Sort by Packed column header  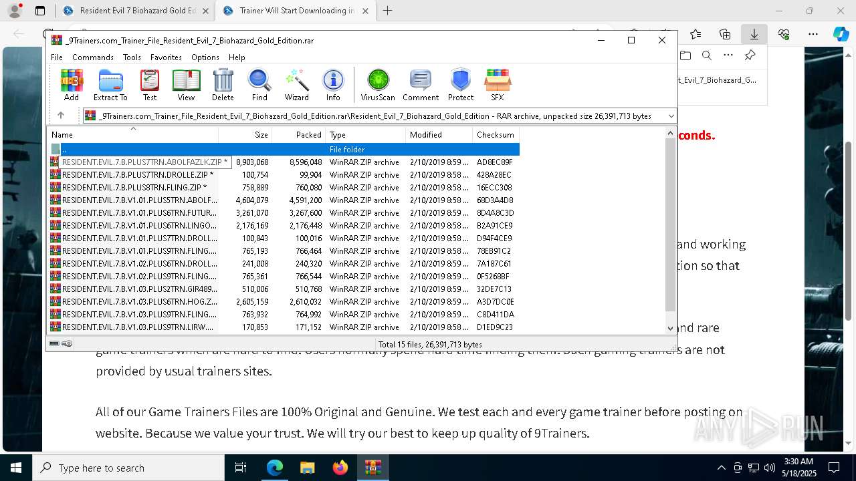click(298, 134)
